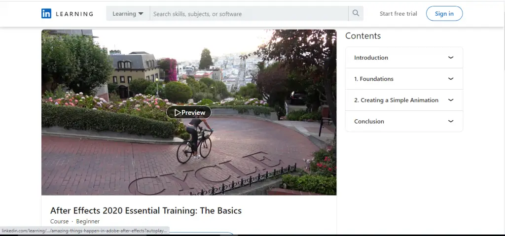Expand the 1. Foundations chevron
505x236 pixels.
(450, 79)
